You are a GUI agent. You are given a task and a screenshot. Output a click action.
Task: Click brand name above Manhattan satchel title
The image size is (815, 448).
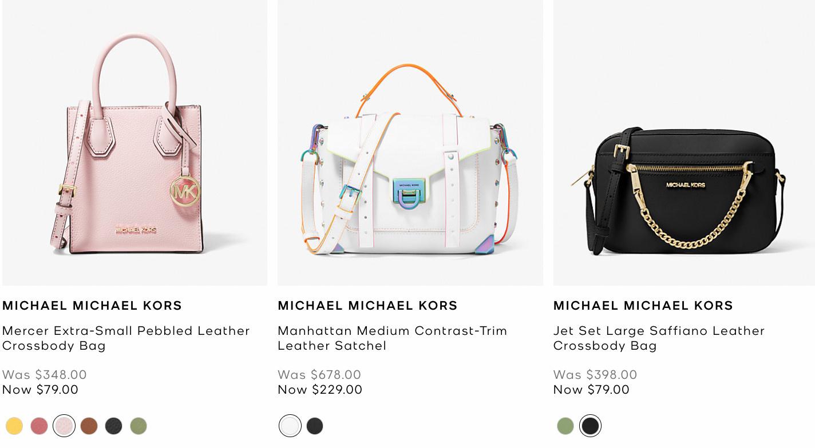[368, 306]
